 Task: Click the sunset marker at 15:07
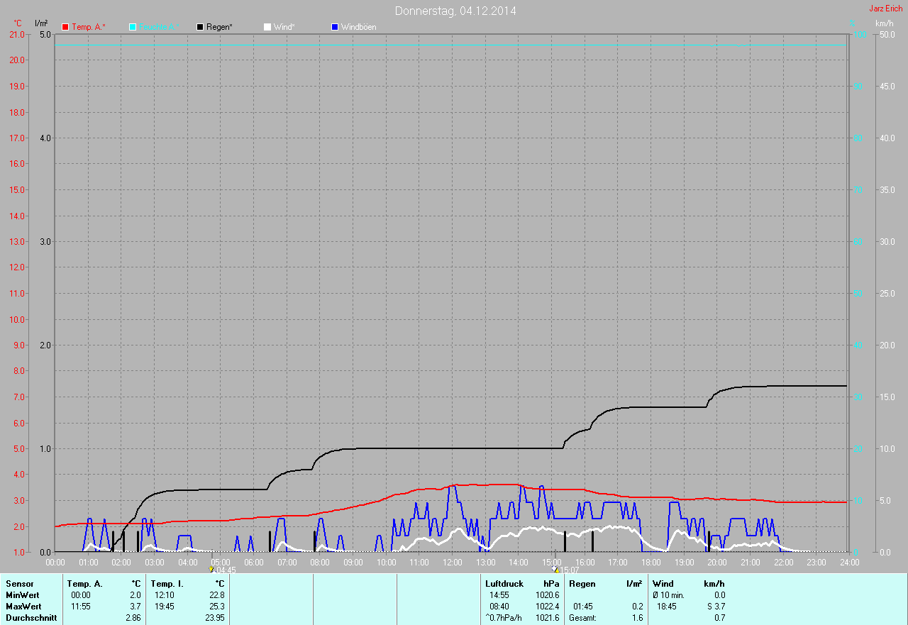pos(555,570)
